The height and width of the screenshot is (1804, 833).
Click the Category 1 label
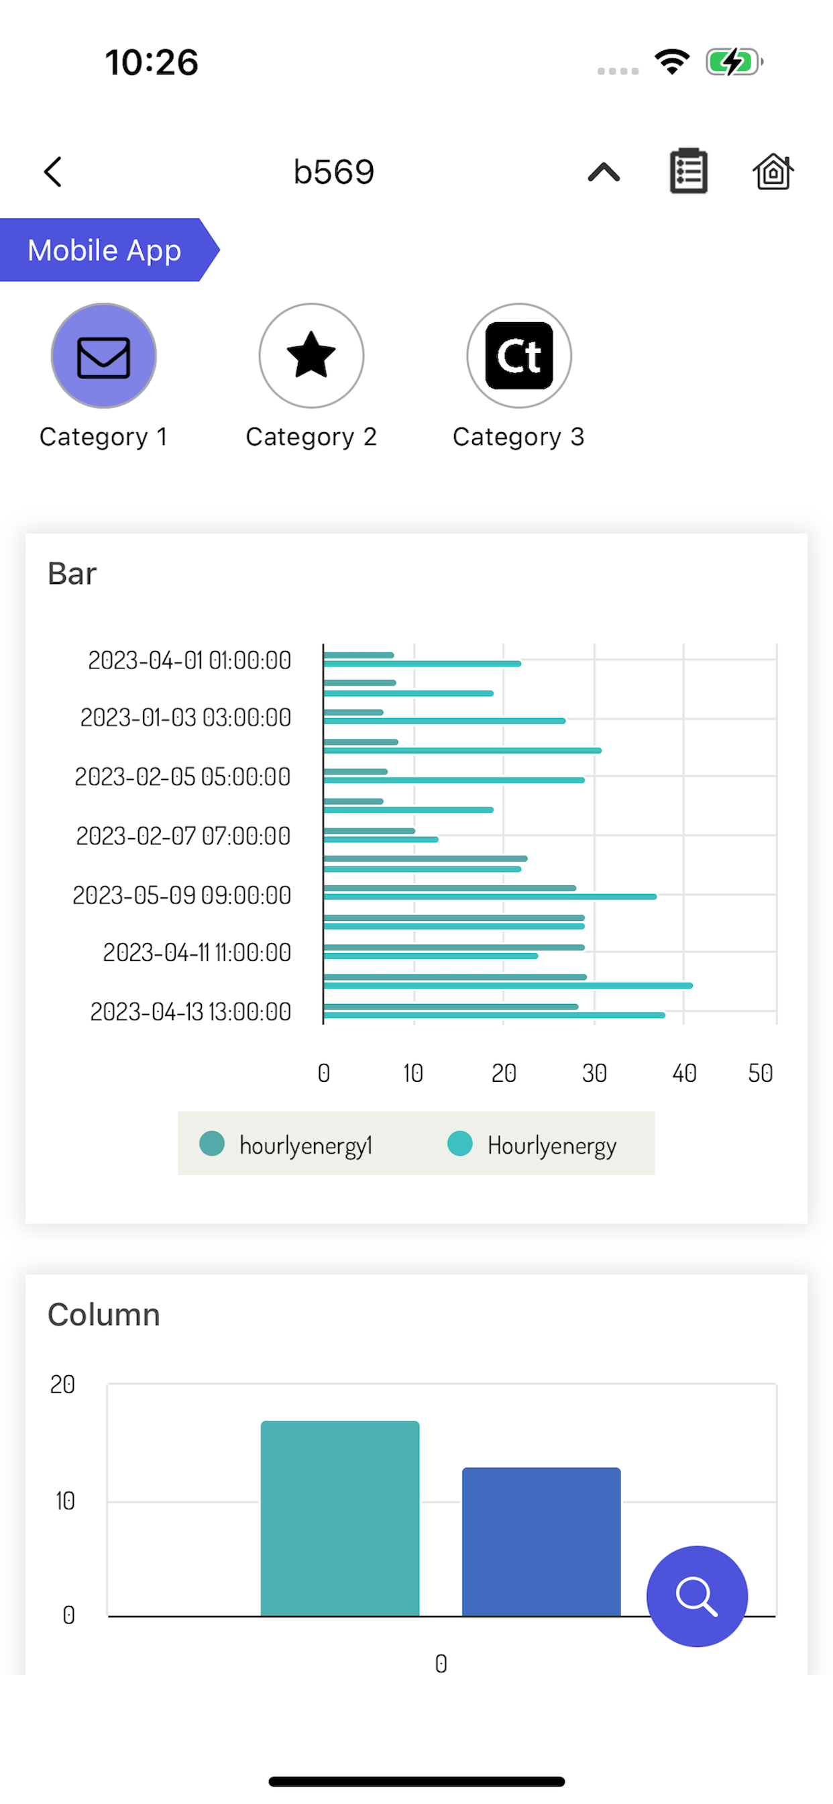pos(103,437)
